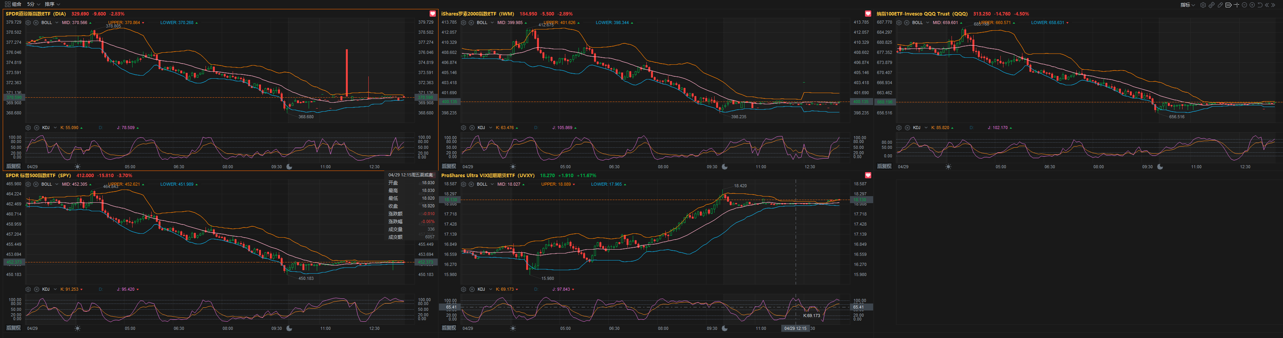Click sun pre-market marker on DIA time axis

[x=77, y=167]
